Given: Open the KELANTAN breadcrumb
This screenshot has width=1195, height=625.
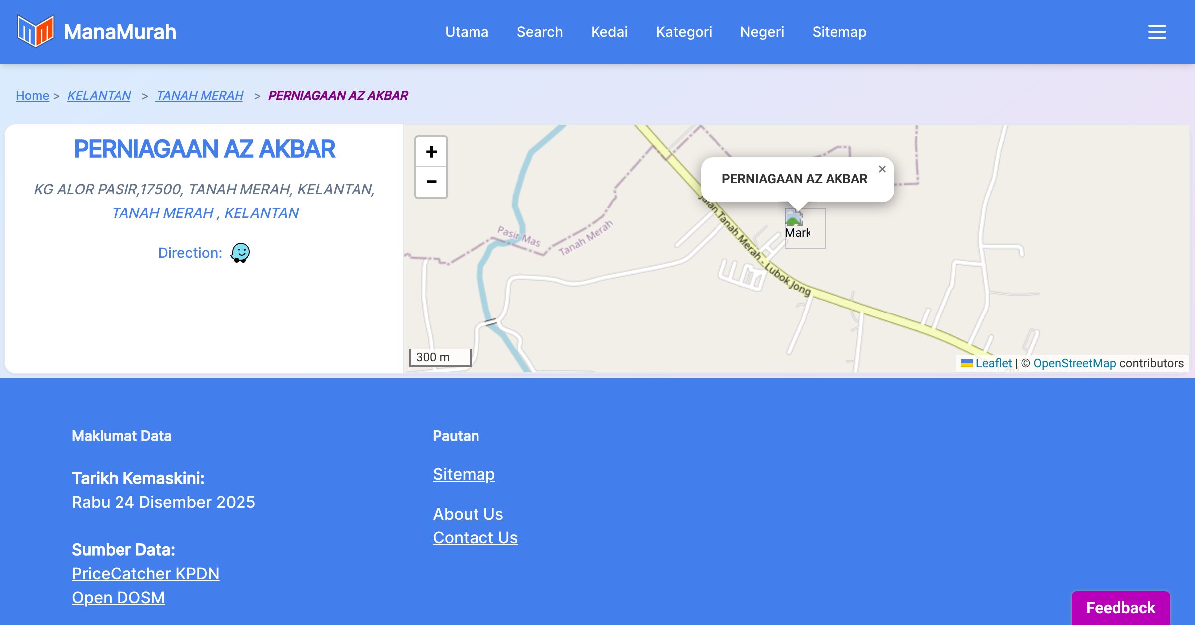Looking at the screenshot, I should click(99, 95).
